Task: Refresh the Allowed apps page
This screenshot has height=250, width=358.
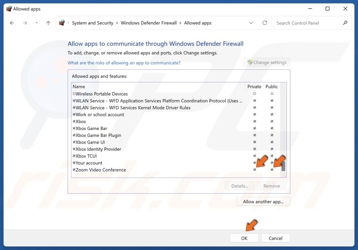Action: (265, 23)
